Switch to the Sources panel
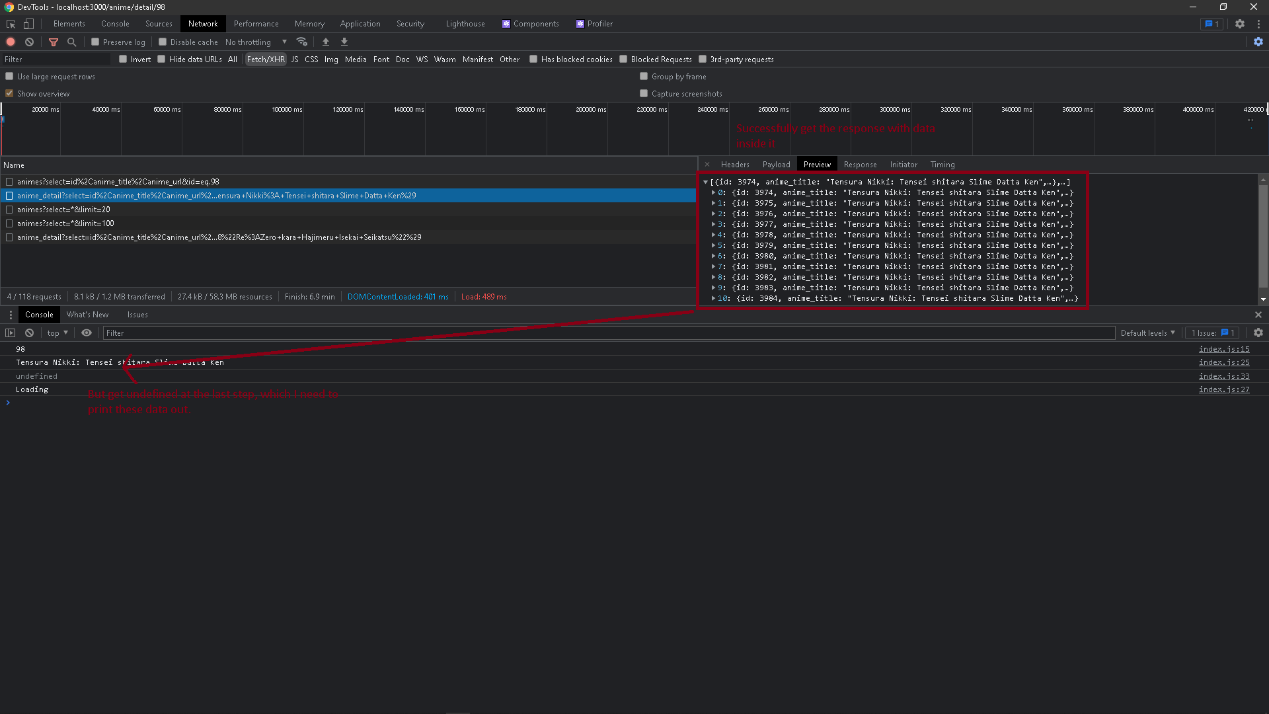 pyautogui.click(x=159, y=24)
